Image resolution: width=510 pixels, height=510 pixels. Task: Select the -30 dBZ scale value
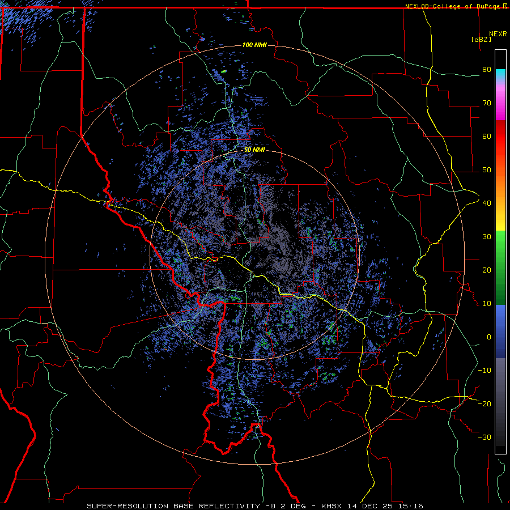(x=484, y=437)
